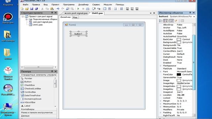
Task: Close the object inspector panel
Action: click(x=193, y=13)
